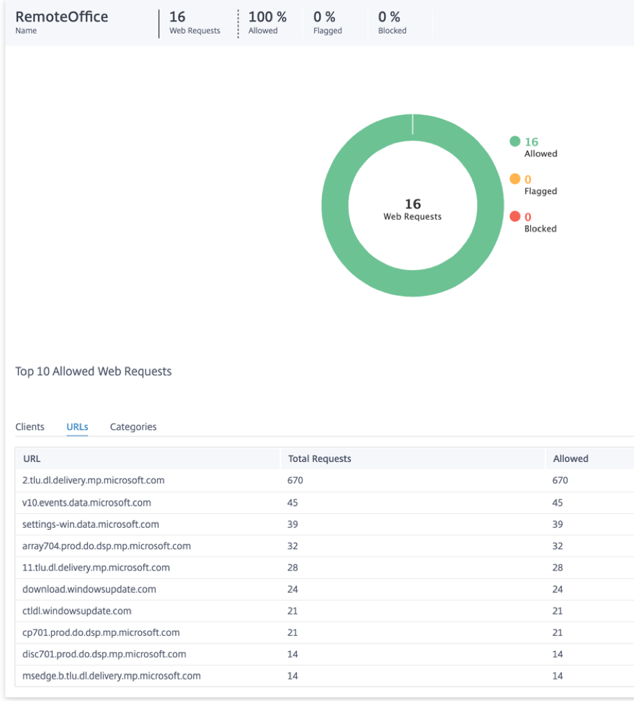Screen dimensions: 634x701
Task: Switch to the Clients tab
Action: [x=30, y=427]
